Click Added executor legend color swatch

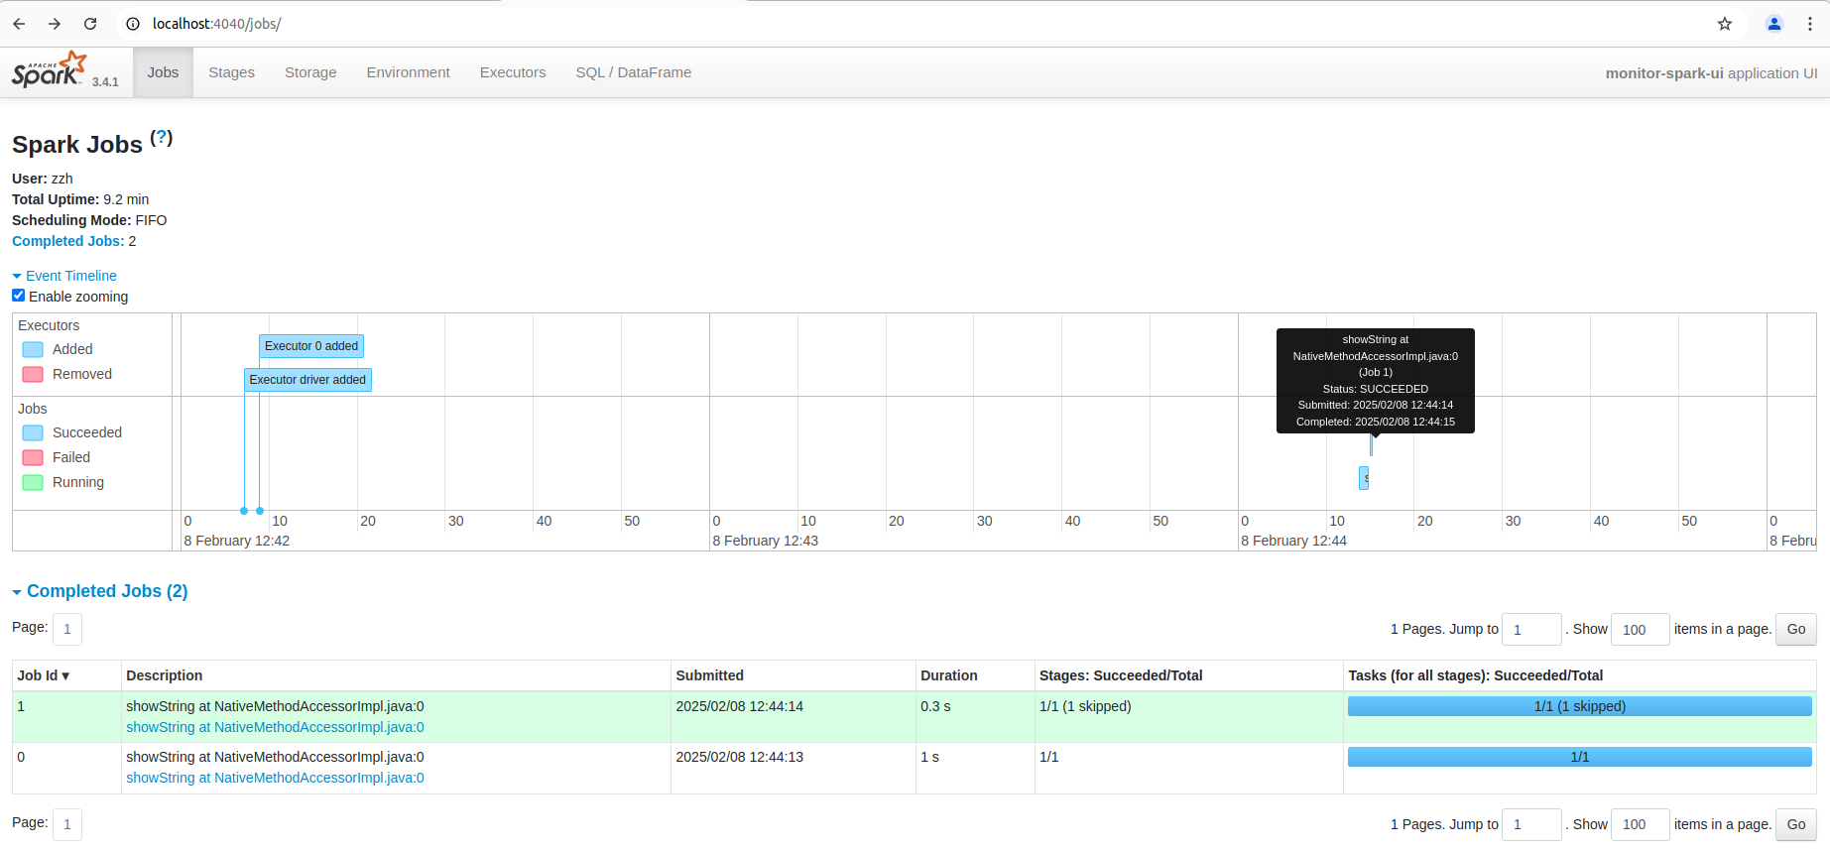click(33, 349)
